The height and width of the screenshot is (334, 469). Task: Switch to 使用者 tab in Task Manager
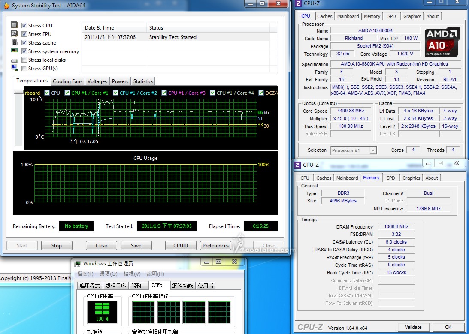pos(206,286)
